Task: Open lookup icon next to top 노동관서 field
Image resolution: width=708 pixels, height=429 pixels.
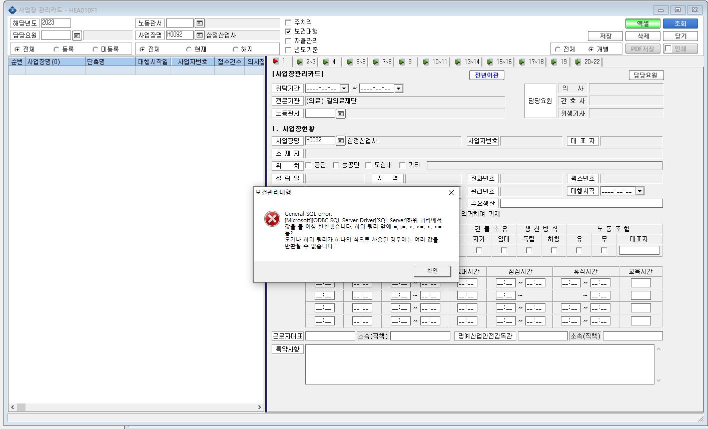Action: coord(200,23)
